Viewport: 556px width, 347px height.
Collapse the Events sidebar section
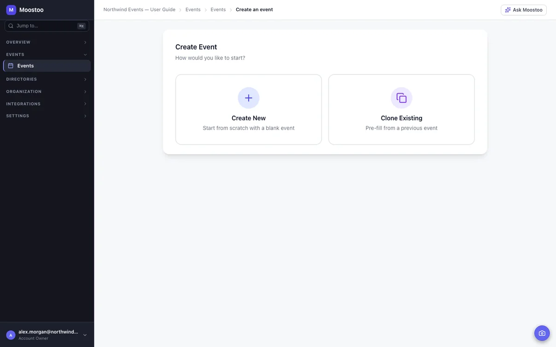click(x=47, y=55)
